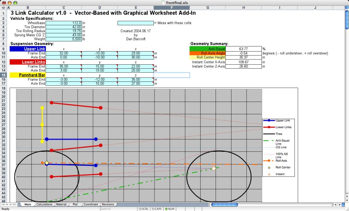Screen dimensions: 349x211
Task: Select row 1 header
Action: (x=4, y=13)
